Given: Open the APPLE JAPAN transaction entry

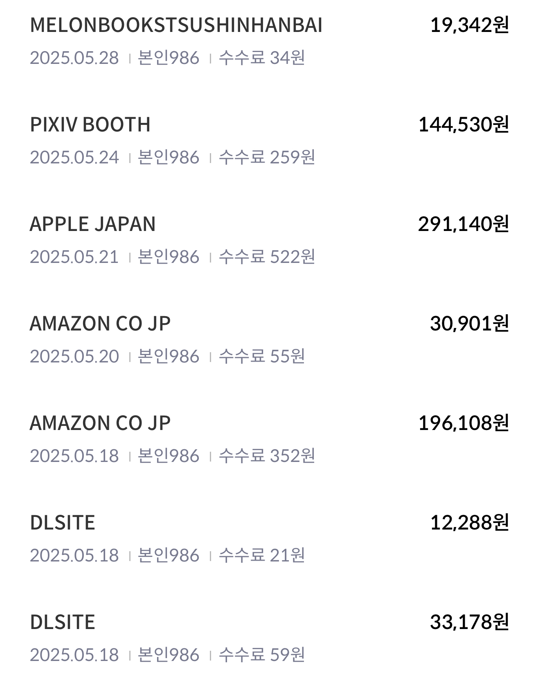Looking at the screenshot, I should (x=270, y=240).
